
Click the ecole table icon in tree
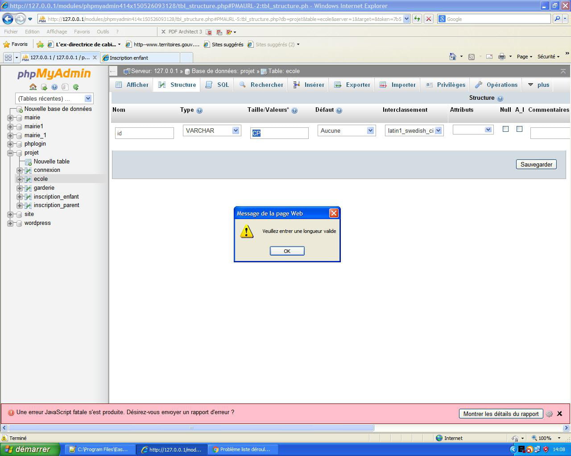pos(28,179)
